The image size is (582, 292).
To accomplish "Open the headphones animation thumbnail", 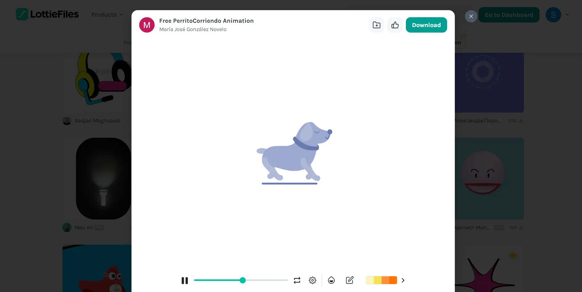I will (97, 82).
